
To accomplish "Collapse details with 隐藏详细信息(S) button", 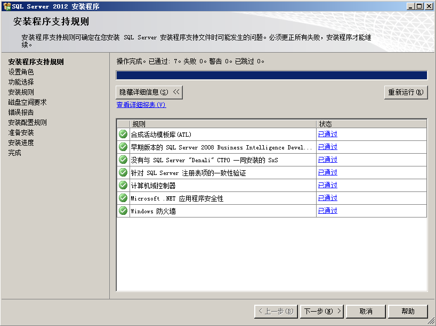I will pos(149,92).
